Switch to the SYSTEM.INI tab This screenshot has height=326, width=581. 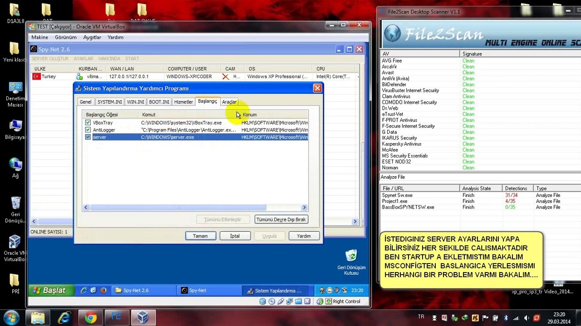click(x=109, y=102)
